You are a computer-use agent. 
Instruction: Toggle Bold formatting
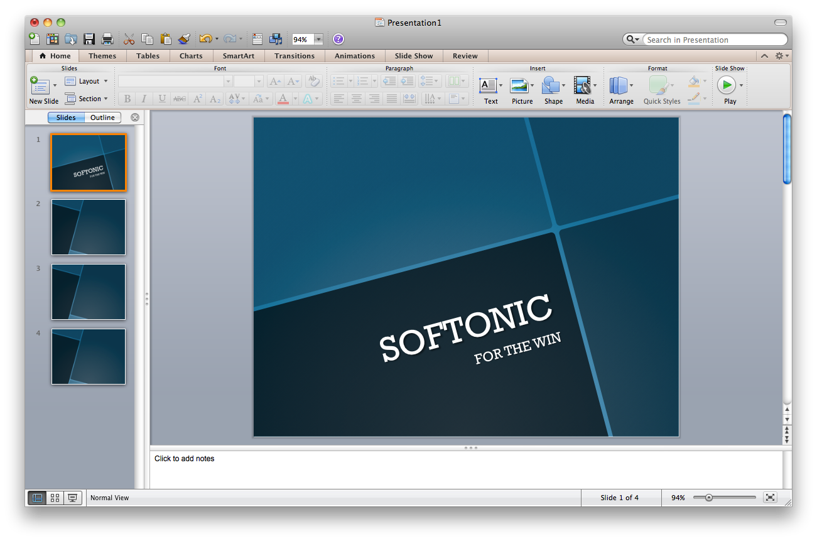[127, 99]
